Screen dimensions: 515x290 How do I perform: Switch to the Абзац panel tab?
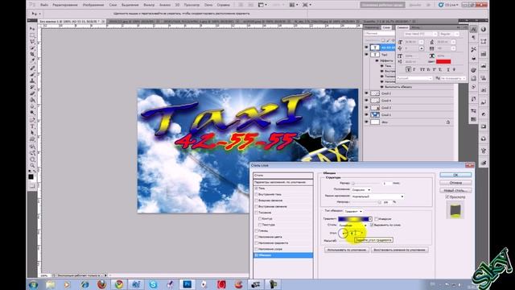416,27
